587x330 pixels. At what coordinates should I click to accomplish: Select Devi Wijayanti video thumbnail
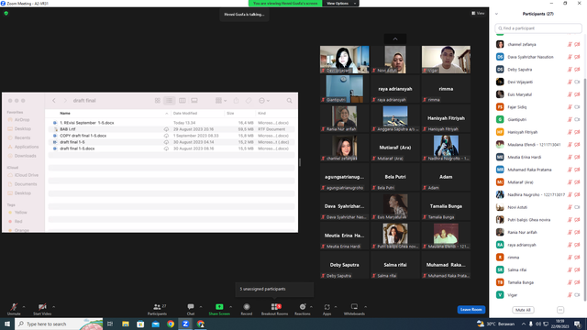click(345, 60)
